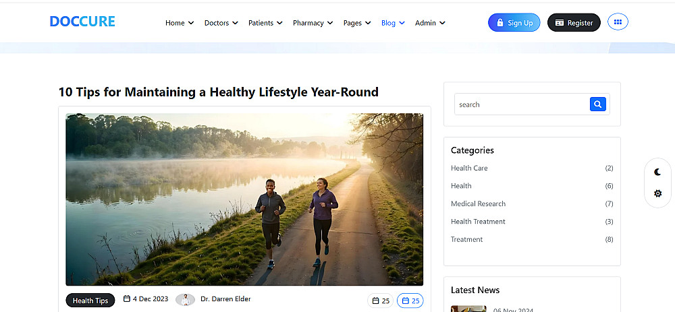Click the Health Tips tag
This screenshot has height=312, width=675.
[x=90, y=301]
